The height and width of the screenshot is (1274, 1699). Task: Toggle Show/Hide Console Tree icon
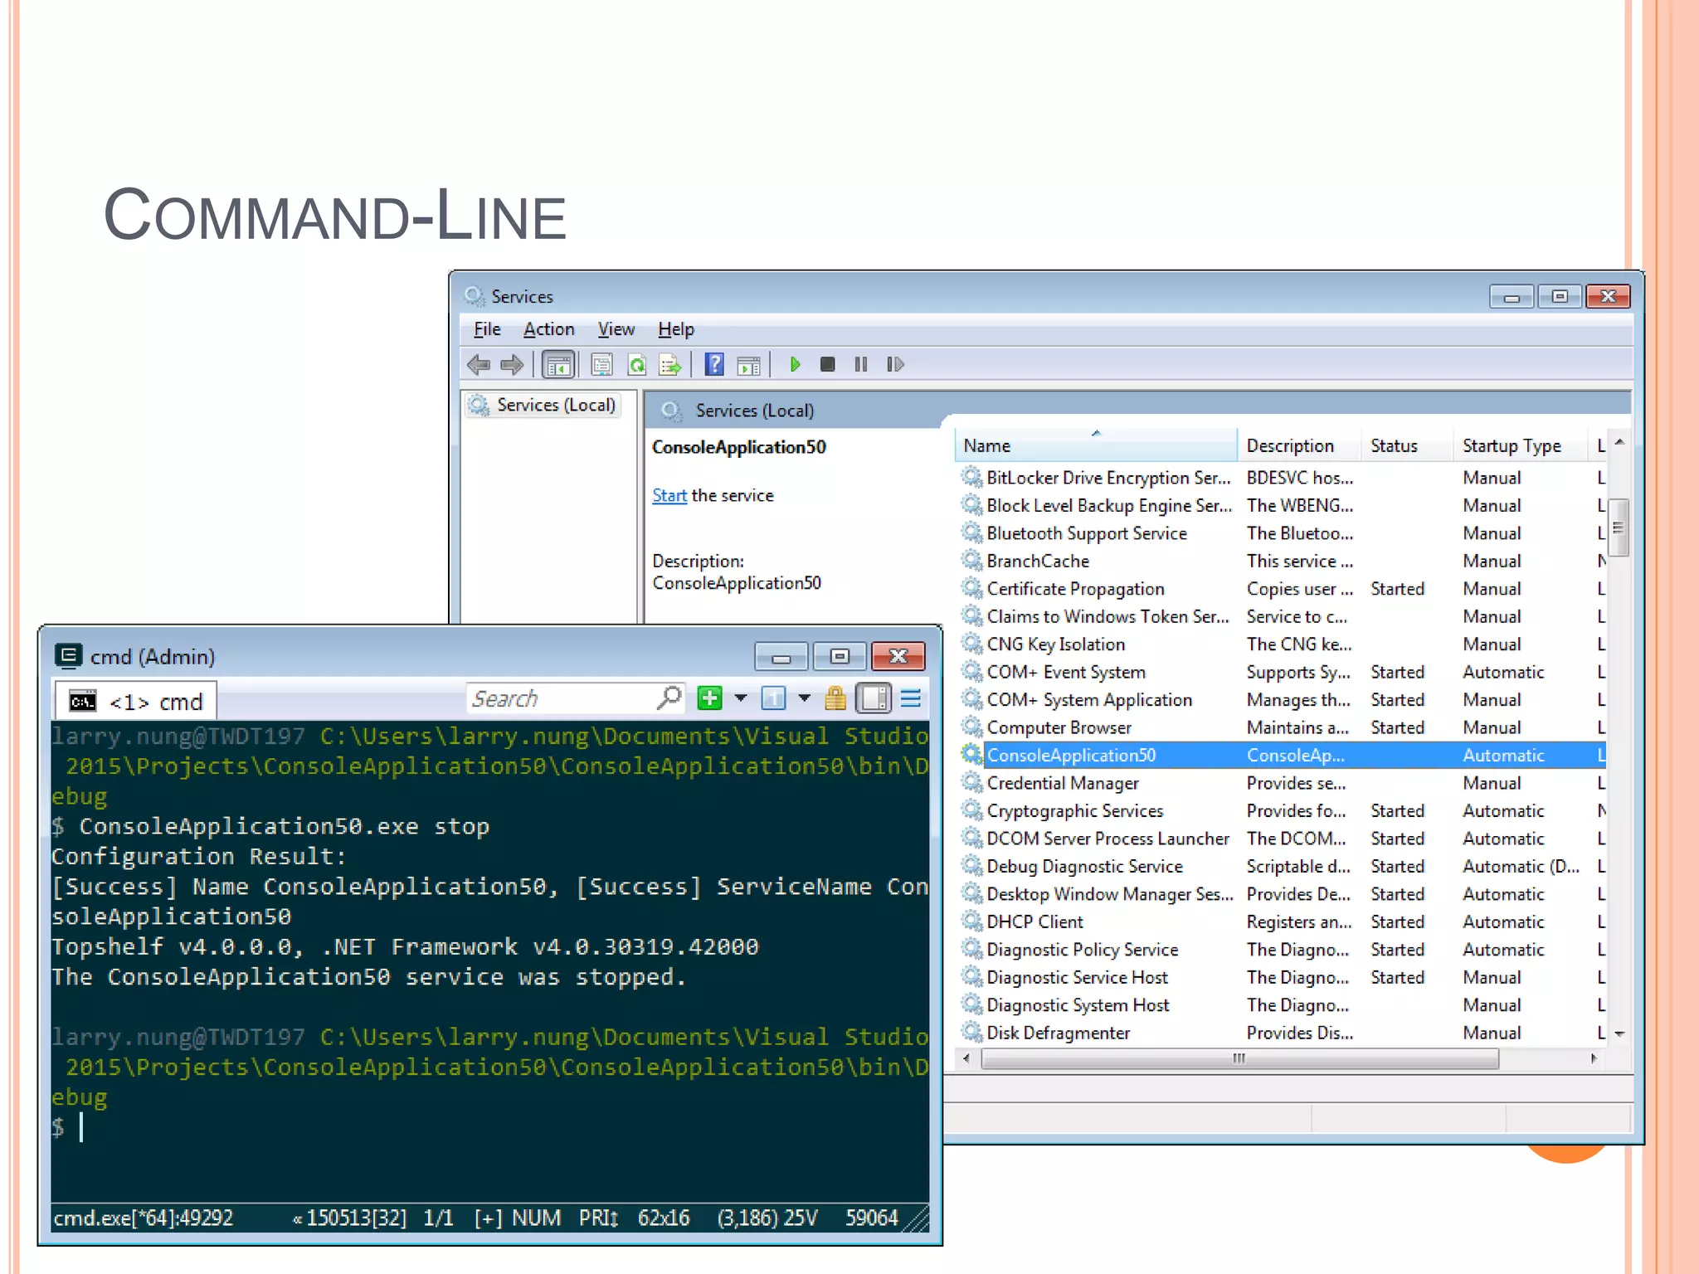click(558, 365)
